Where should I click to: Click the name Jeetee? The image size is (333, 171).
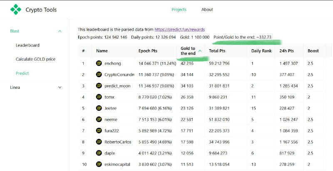coord(110,108)
